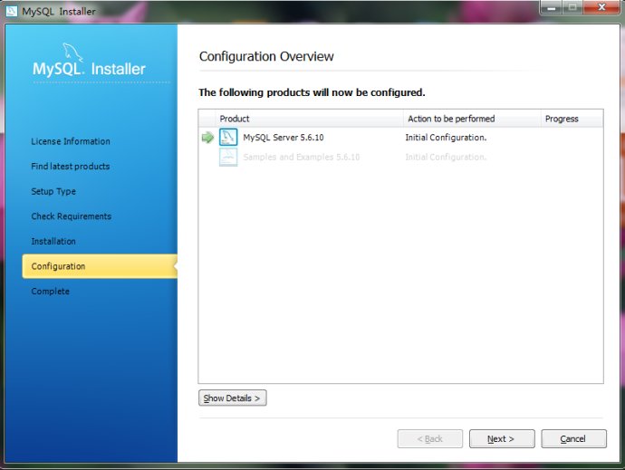Click the MySQL Installer title bar icon

pyautogui.click(x=11, y=11)
